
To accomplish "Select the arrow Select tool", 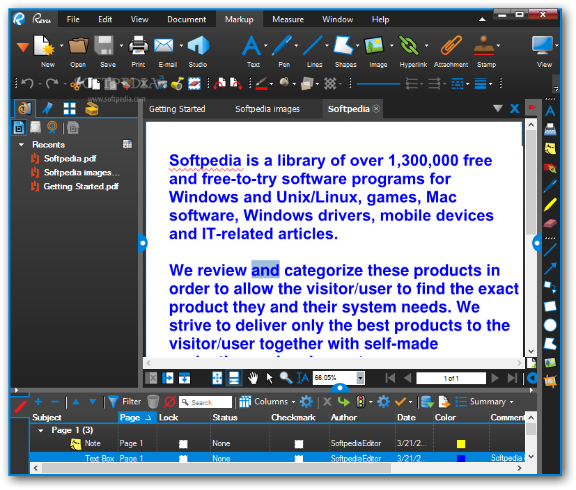I will coord(270,378).
